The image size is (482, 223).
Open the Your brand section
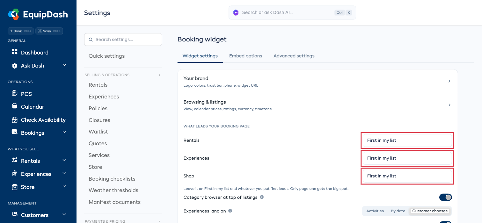click(318, 81)
